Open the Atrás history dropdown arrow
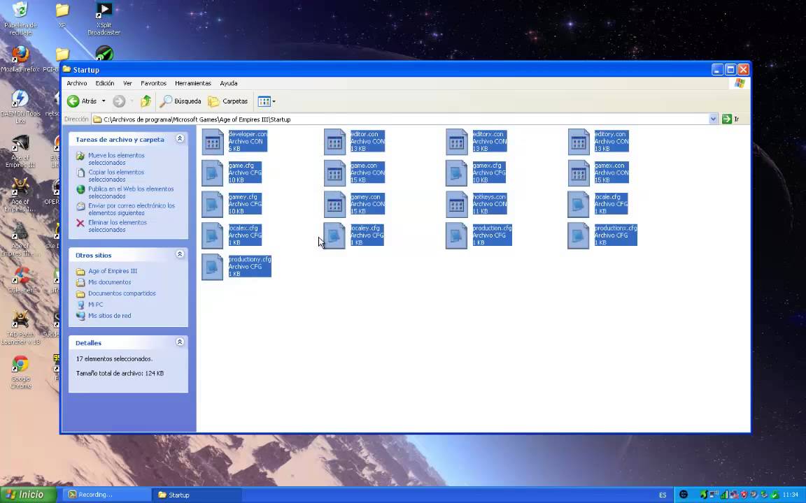The width and height of the screenshot is (806, 503). (x=104, y=101)
